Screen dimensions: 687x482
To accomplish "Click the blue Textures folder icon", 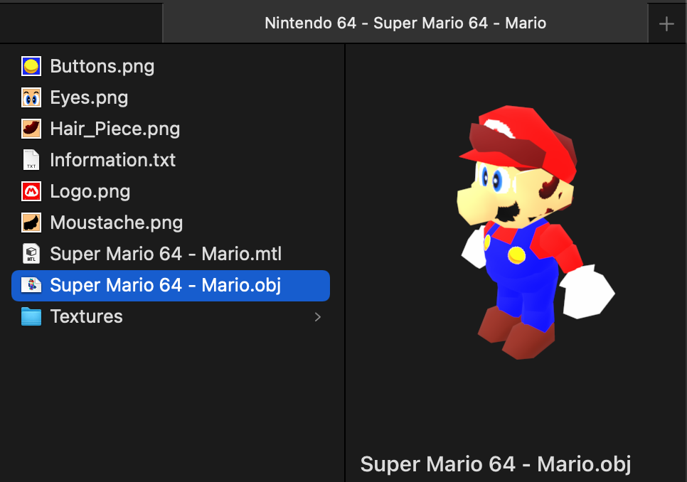I will (x=31, y=316).
